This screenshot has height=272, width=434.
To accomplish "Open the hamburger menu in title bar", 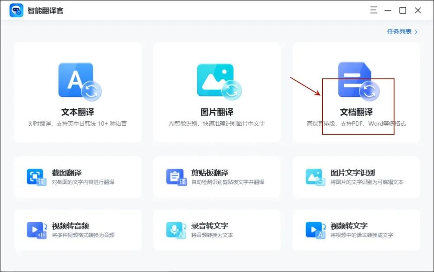I will pyautogui.click(x=374, y=10).
